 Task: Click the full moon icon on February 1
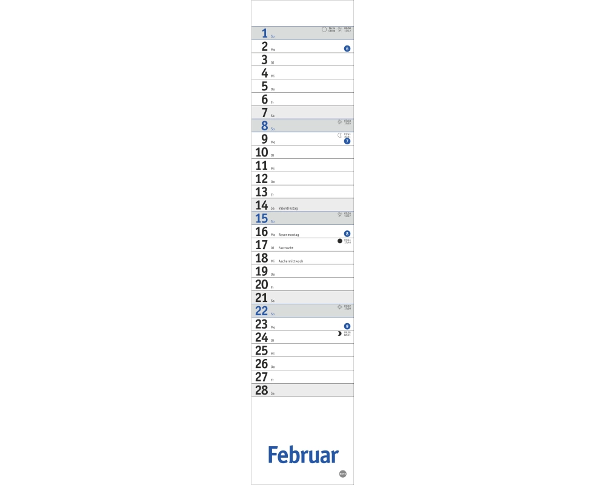[x=324, y=29]
